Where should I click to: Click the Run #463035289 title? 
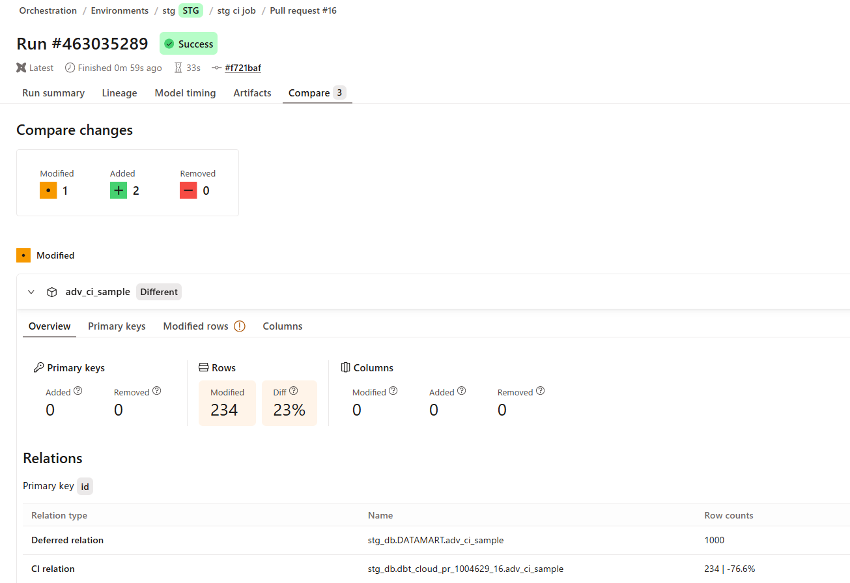pyautogui.click(x=82, y=44)
